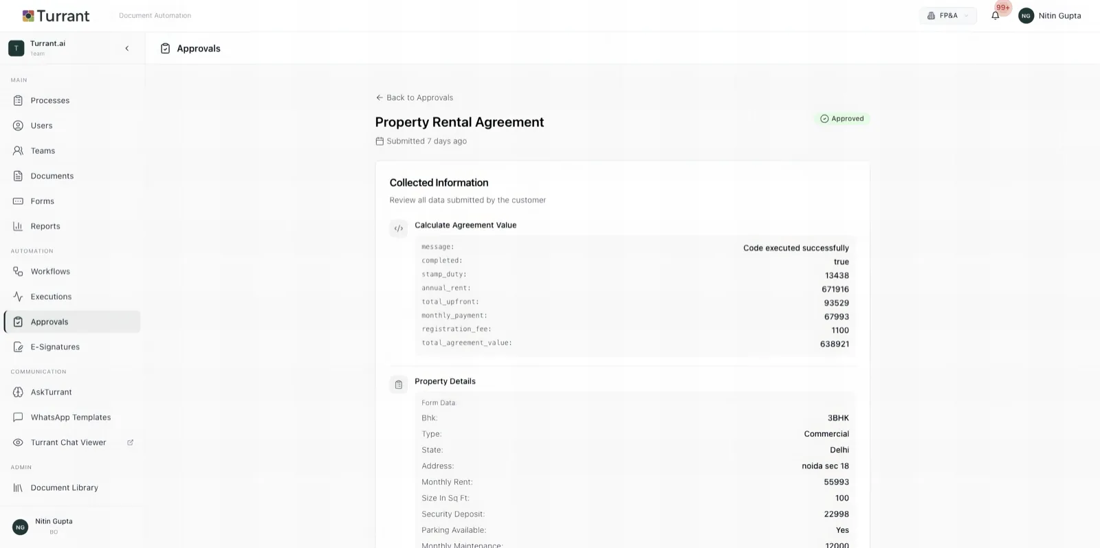This screenshot has width=1100, height=548.
Task: Open Processes menu item
Action: (x=72, y=100)
